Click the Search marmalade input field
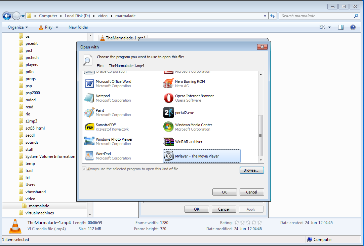Viewport: 364px width, 246px height. (x=316, y=16)
